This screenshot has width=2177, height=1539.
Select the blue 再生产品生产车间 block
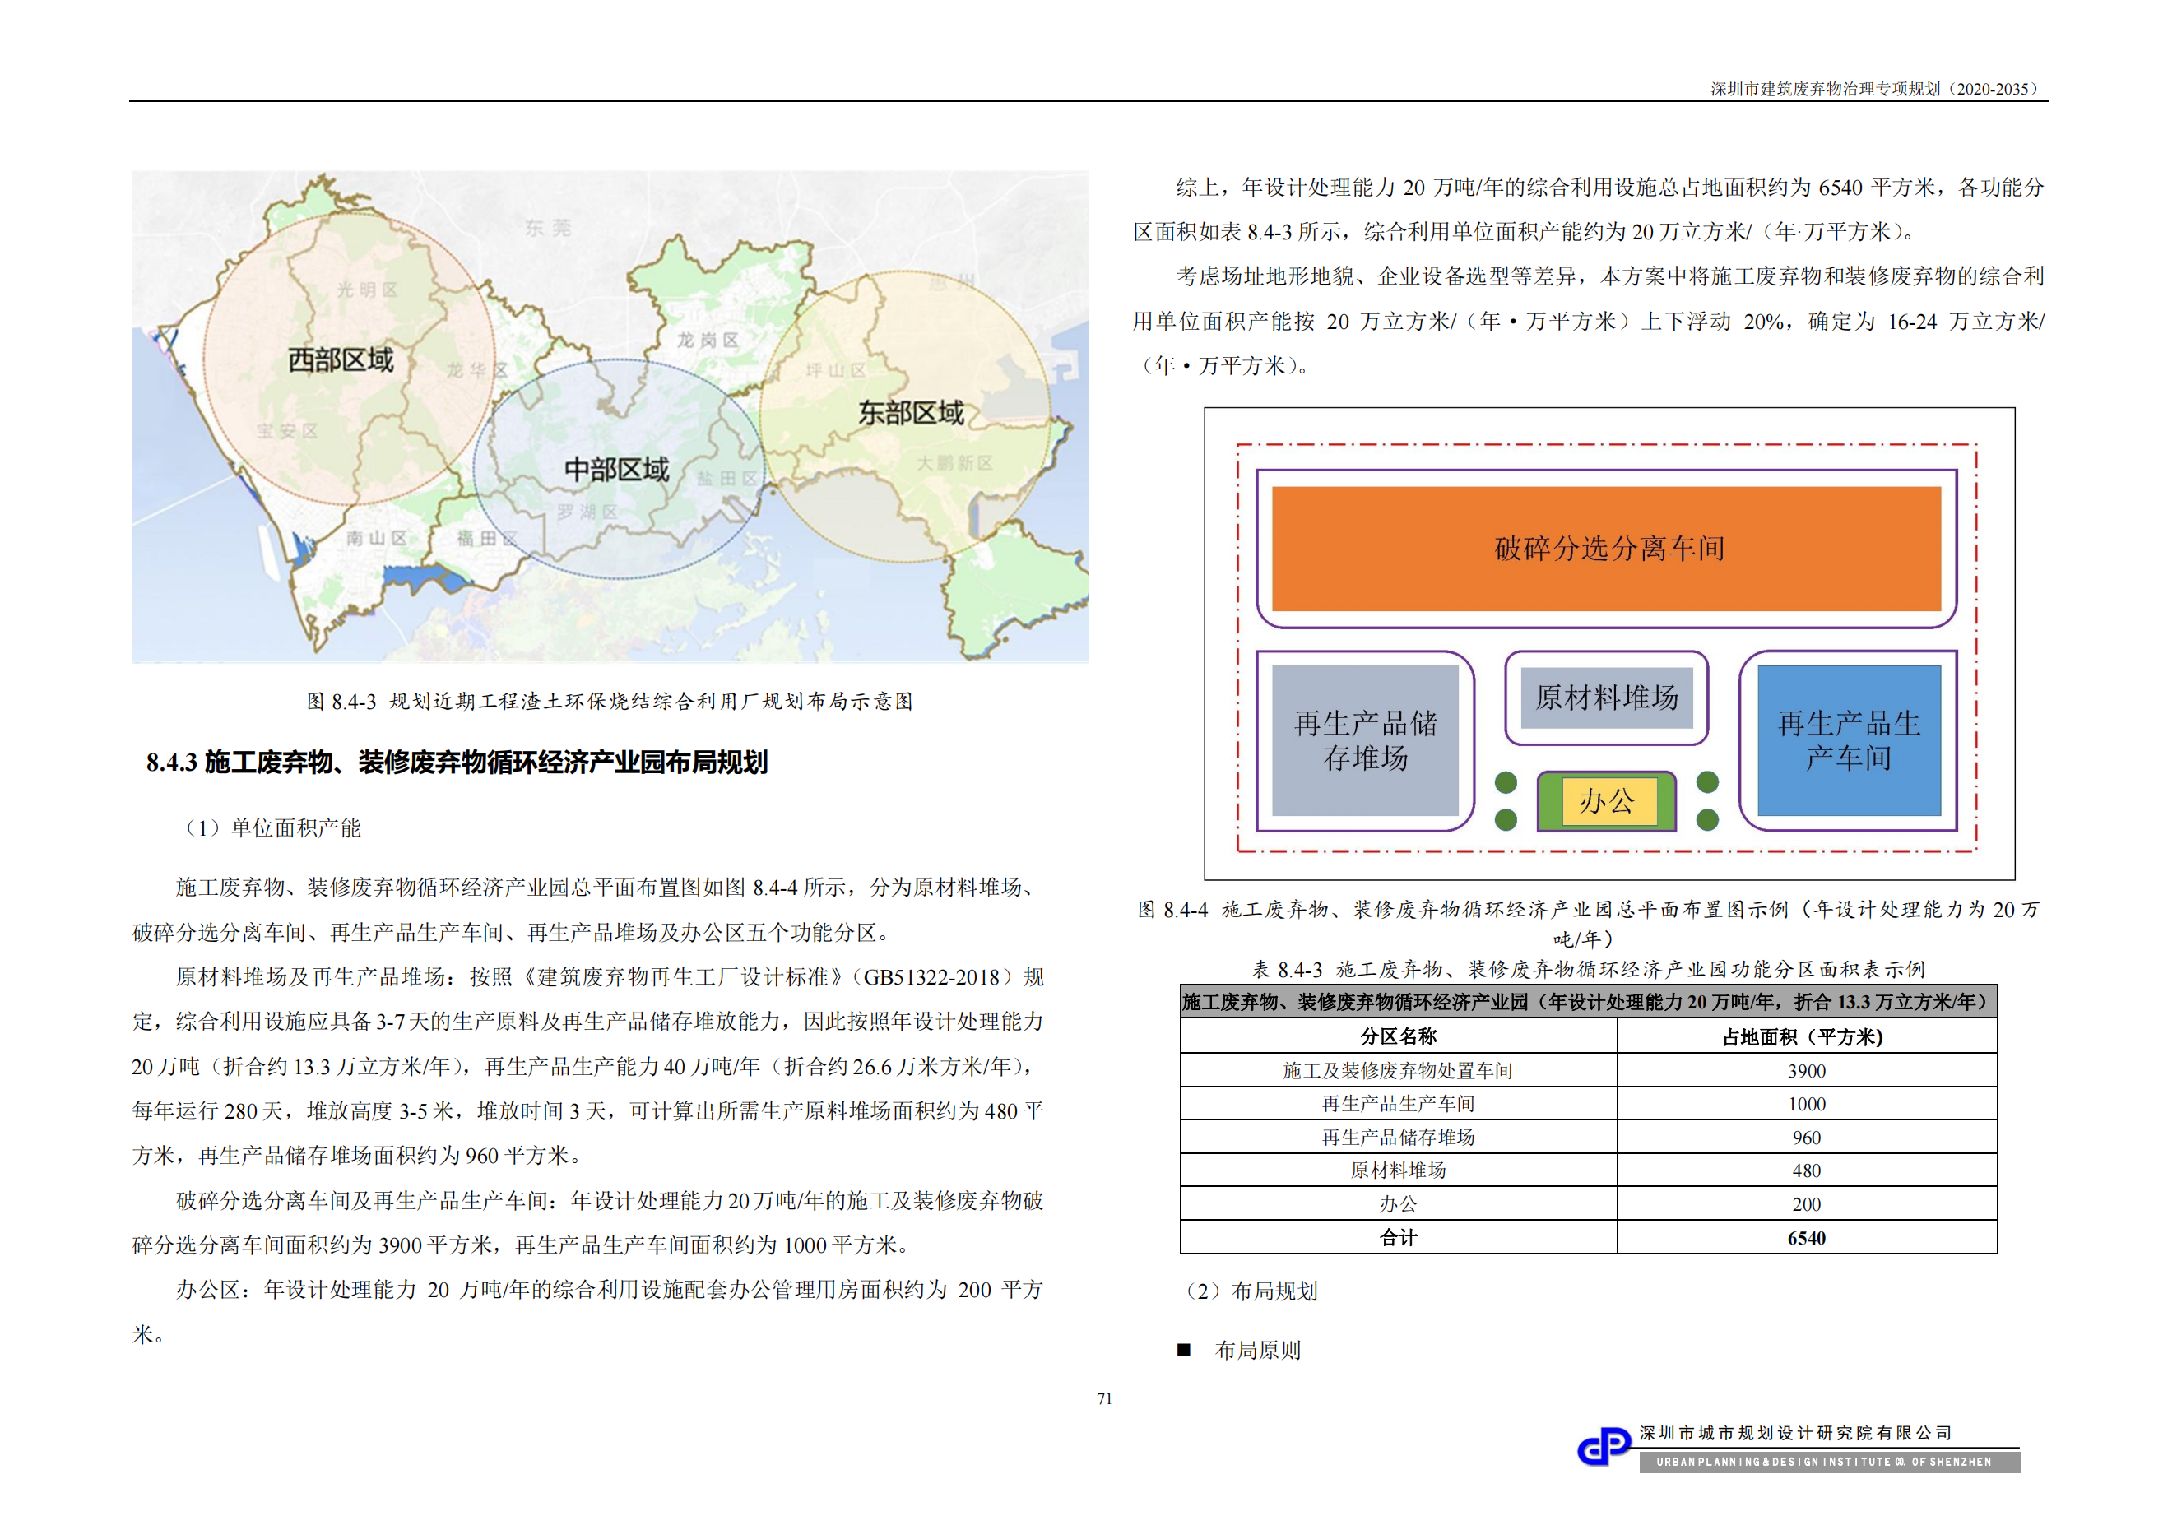click(1849, 740)
